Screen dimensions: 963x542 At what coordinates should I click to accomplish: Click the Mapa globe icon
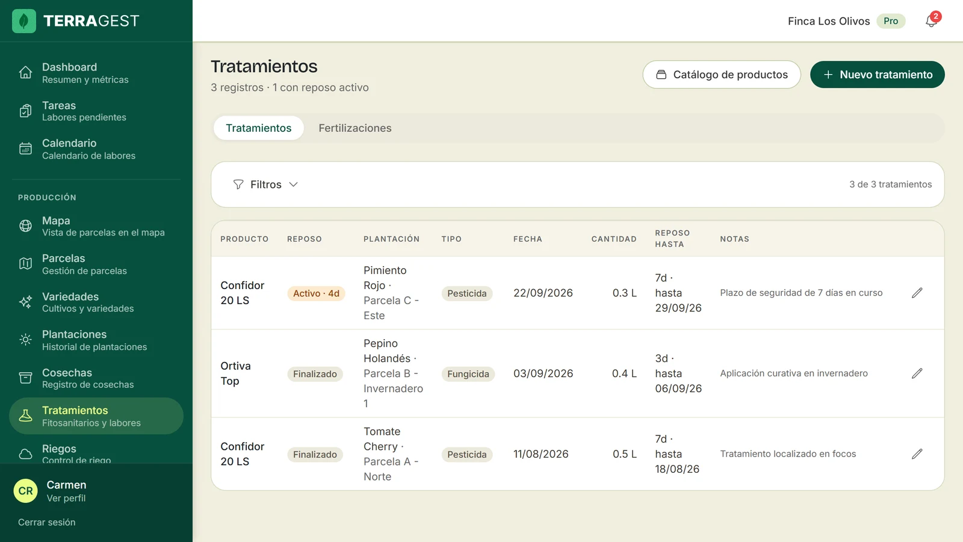[25, 226]
